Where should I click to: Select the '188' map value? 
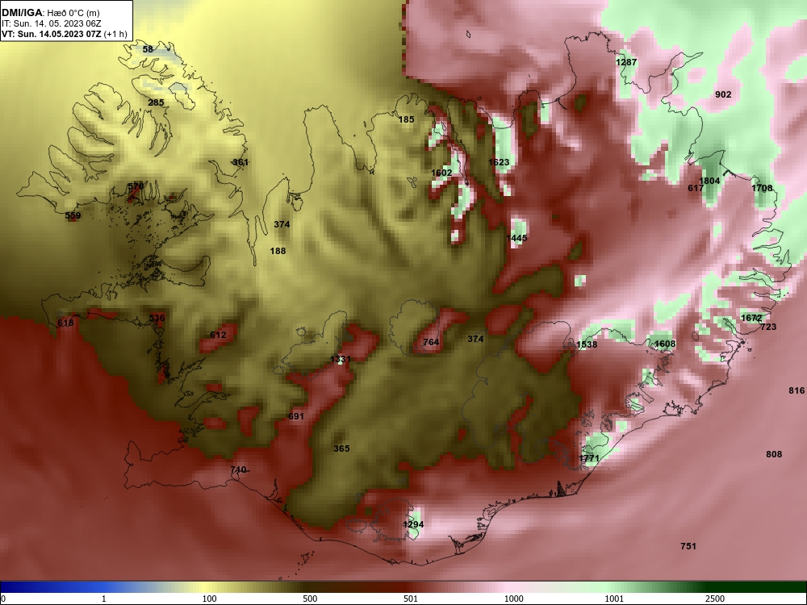click(x=278, y=251)
